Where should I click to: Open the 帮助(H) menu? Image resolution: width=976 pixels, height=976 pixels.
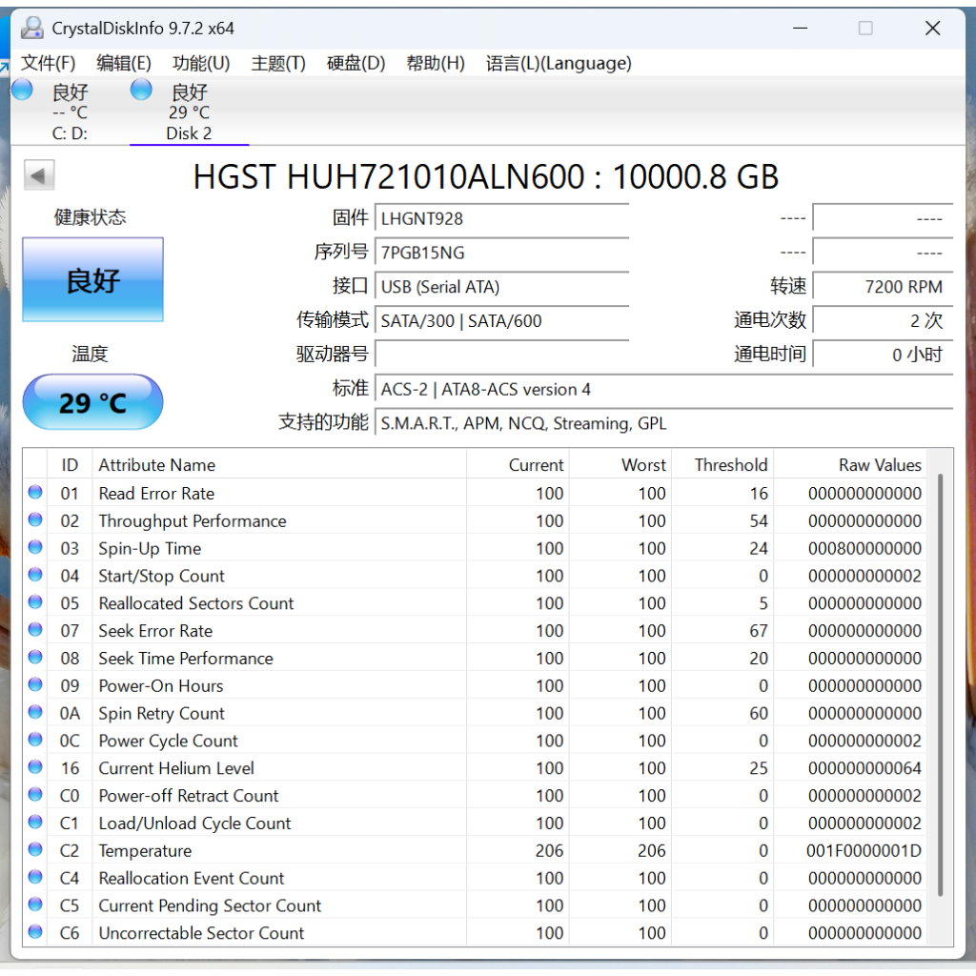[x=436, y=63]
